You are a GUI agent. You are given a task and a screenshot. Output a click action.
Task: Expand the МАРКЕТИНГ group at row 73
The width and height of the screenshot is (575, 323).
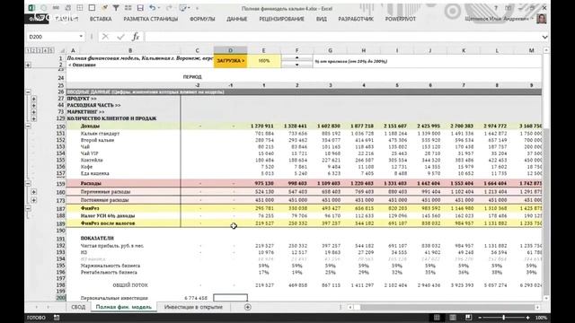click(x=34, y=111)
